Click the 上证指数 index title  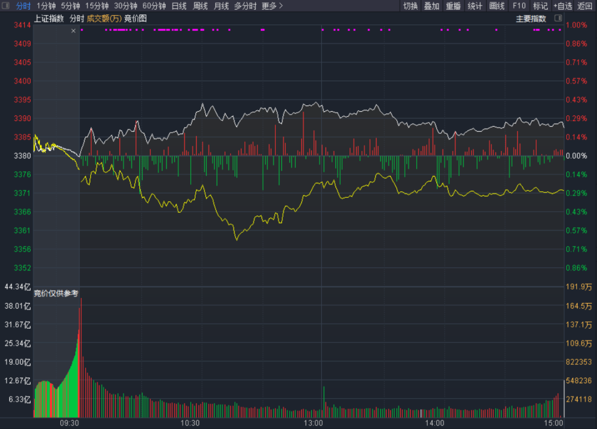point(49,19)
